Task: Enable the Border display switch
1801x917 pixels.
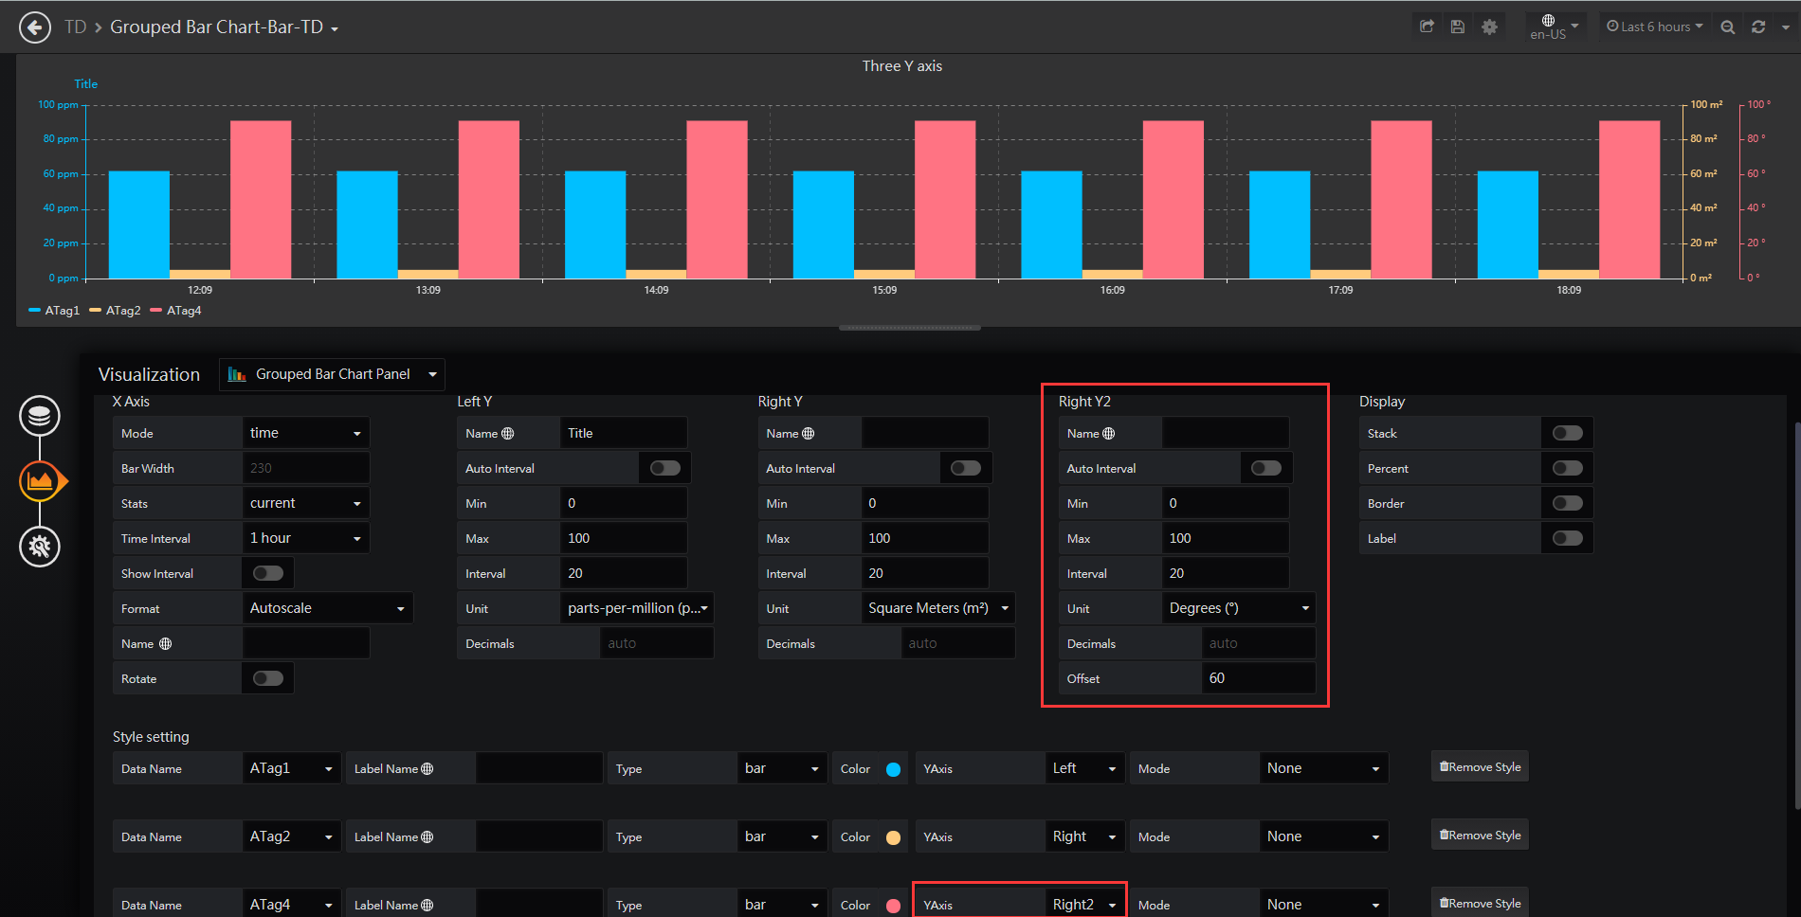Action: [x=1568, y=503]
